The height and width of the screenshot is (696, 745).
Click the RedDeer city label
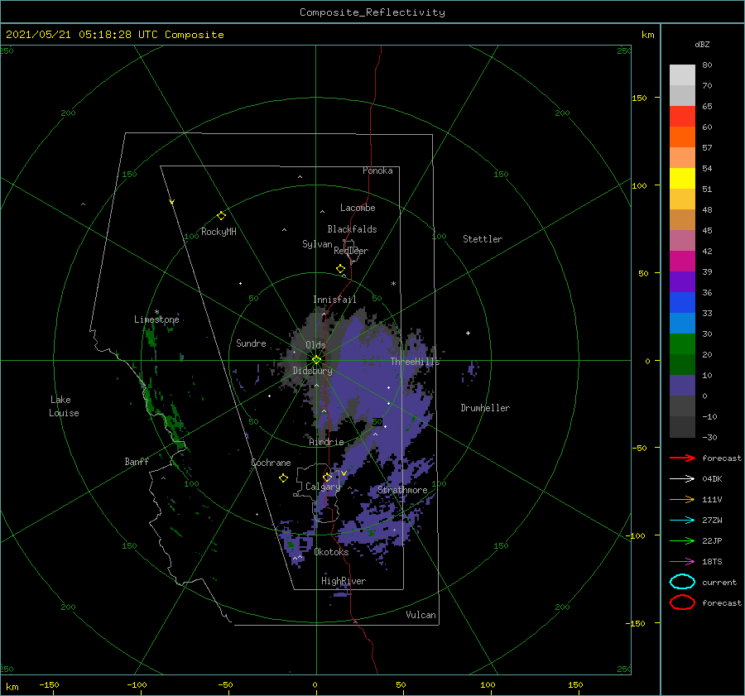click(351, 251)
